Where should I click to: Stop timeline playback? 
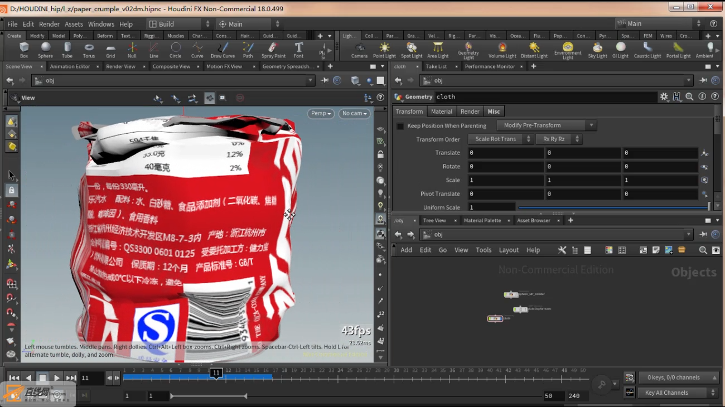[x=42, y=377]
